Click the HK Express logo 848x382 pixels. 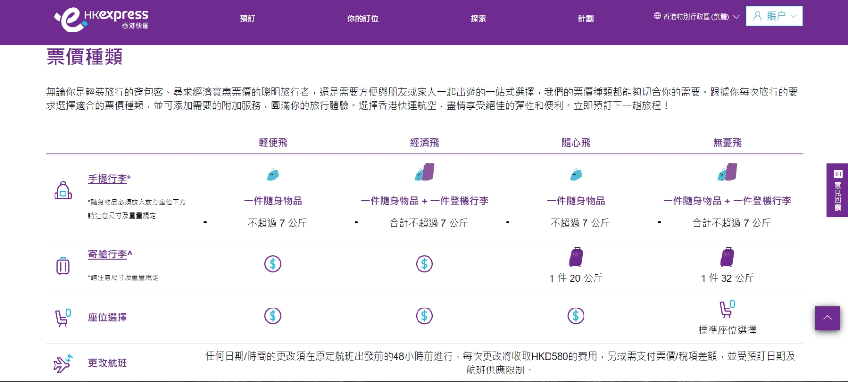pyautogui.click(x=101, y=20)
